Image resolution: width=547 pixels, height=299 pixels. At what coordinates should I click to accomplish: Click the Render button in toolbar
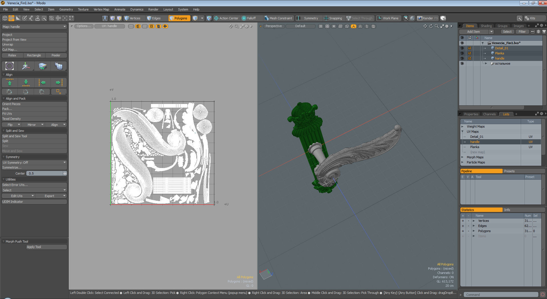427,18
